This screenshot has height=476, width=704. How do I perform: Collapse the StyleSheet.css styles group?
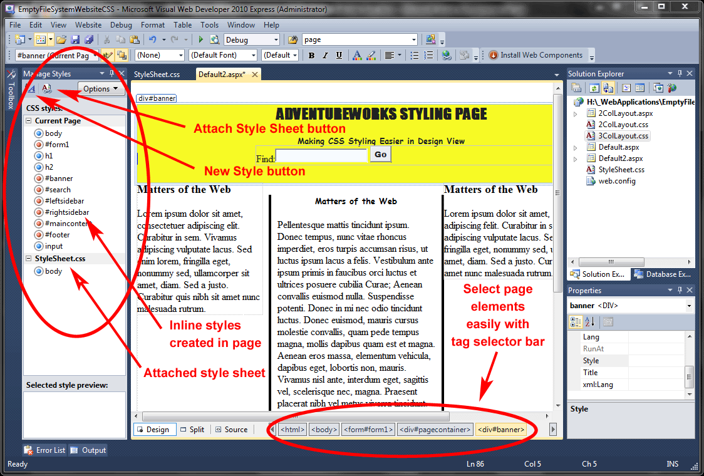tap(28, 259)
